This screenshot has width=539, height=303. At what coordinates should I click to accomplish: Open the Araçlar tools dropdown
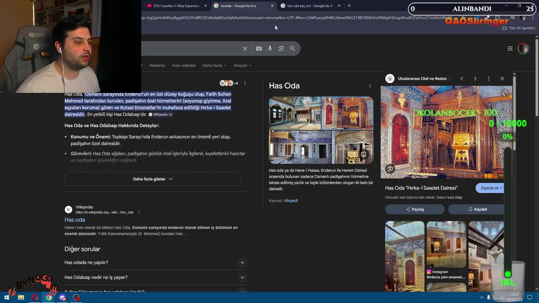coord(243,66)
